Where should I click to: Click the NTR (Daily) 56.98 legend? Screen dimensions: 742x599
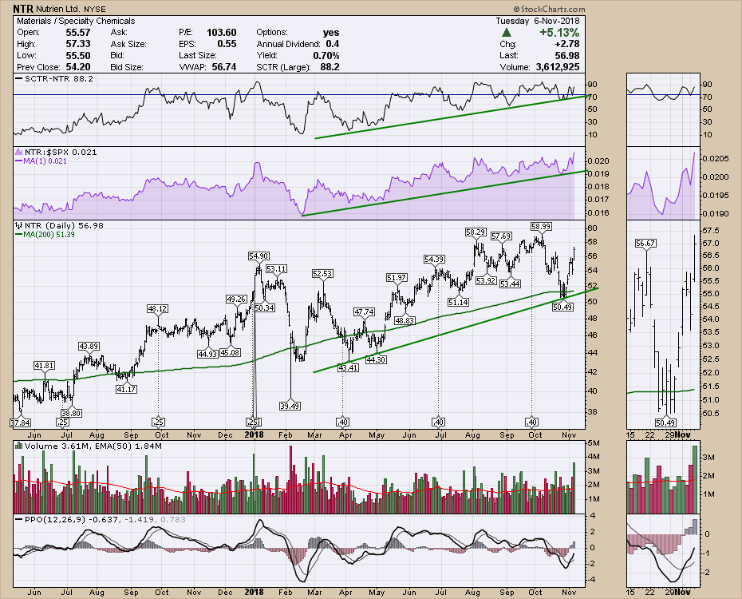(x=64, y=225)
